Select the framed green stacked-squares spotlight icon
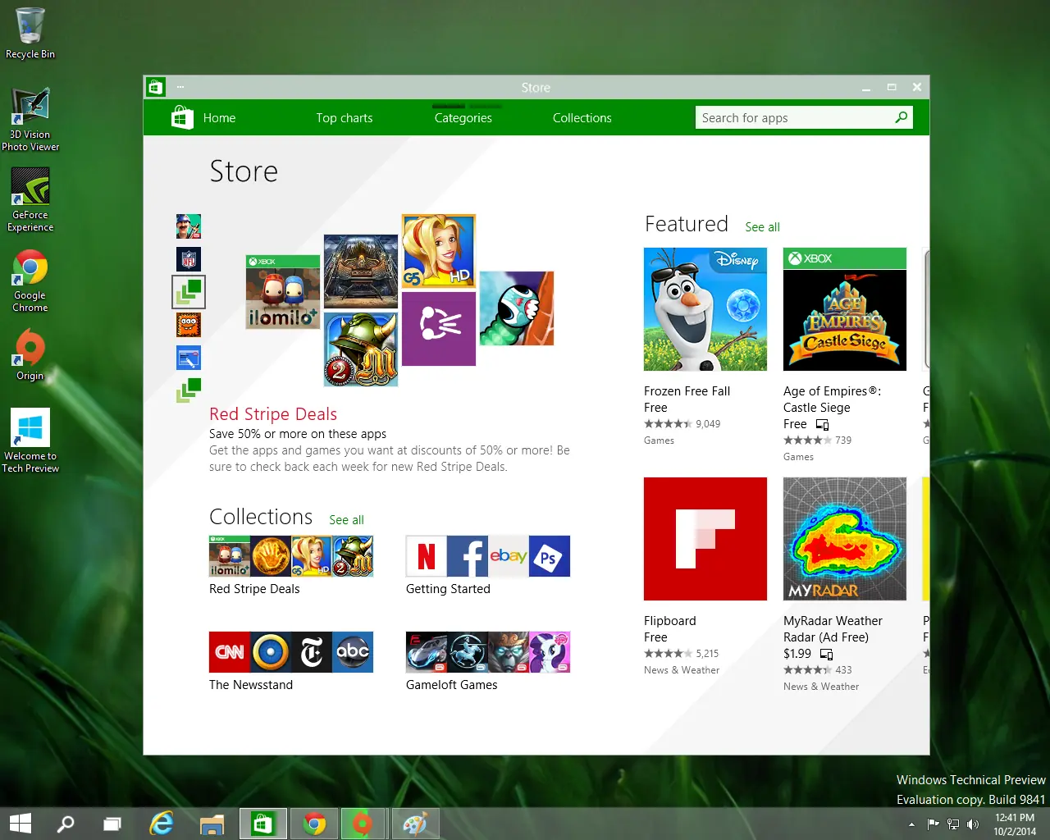This screenshot has width=1050, height=840. point(189,292)
